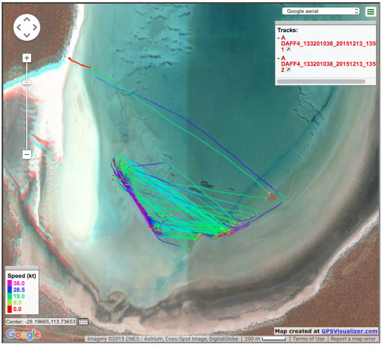Click the zoom slider handle
382x346 pixels.
[x=27, y=82]
